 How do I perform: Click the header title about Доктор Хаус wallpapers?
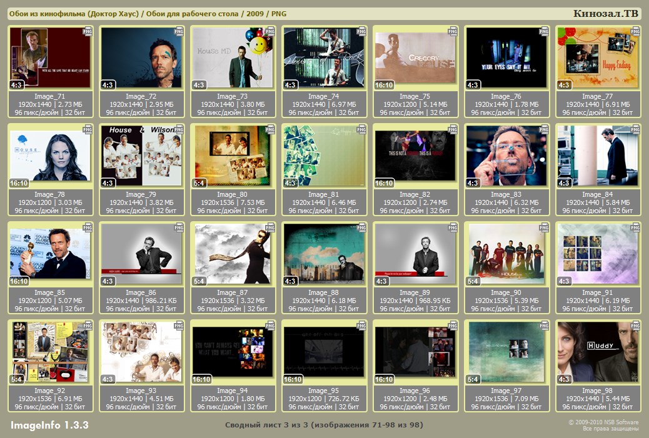[x=152, y=14]
